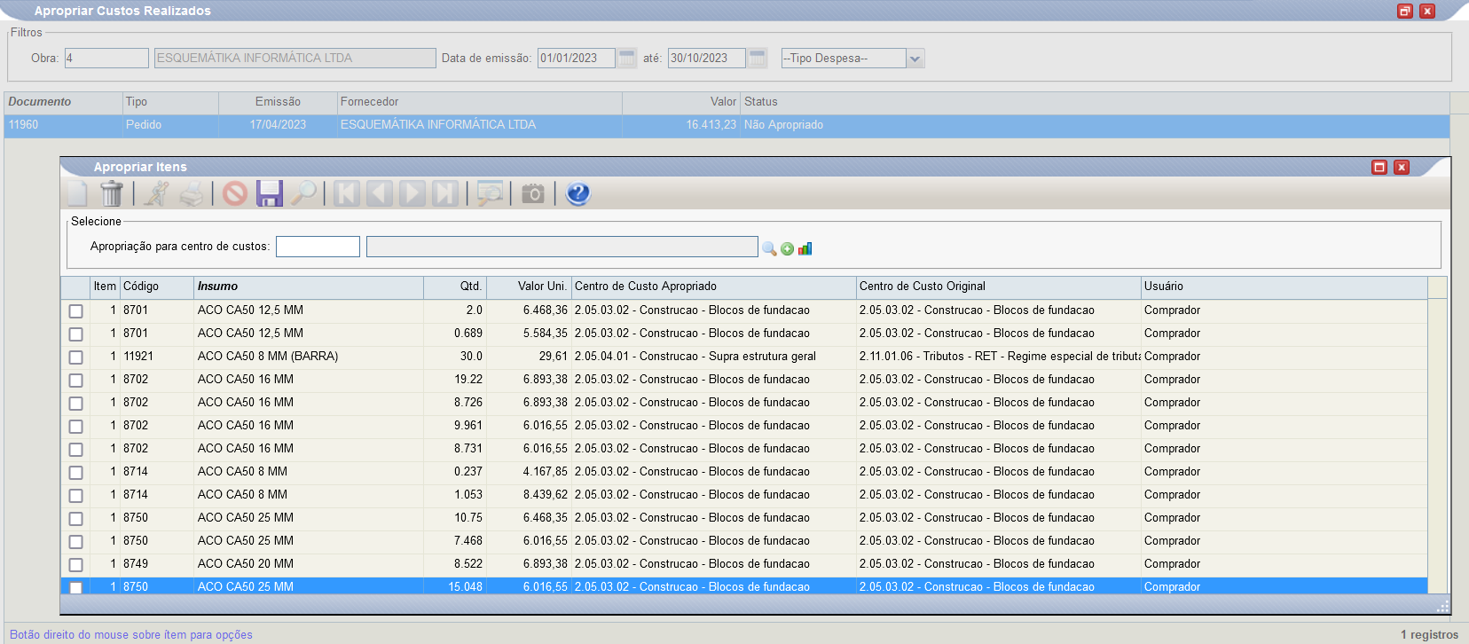Click the Status column header
The width and height of the screenshot is (1469, 644).
(x=1095, y=102)
